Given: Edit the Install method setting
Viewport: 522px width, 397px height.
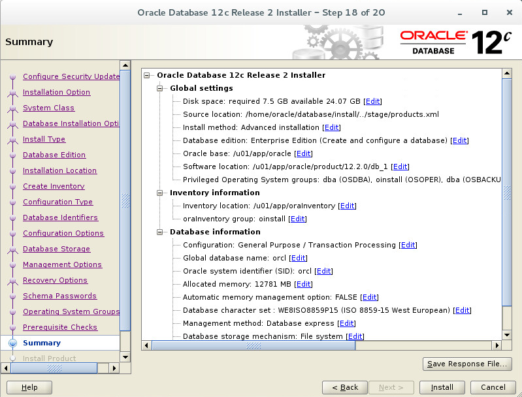Looking at the screenshot, I should [332, 127].
